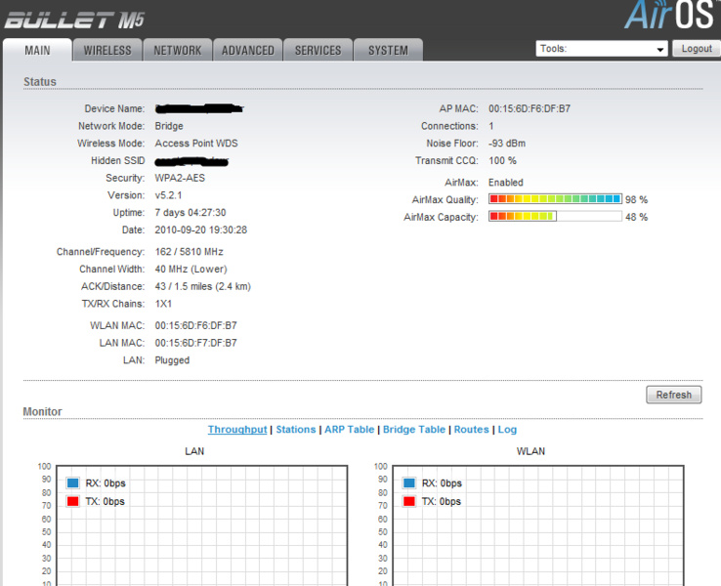Click the AP MAC value 00:15:6D:F6:DF:B7

pyautogui.click(x=530, y=109)
